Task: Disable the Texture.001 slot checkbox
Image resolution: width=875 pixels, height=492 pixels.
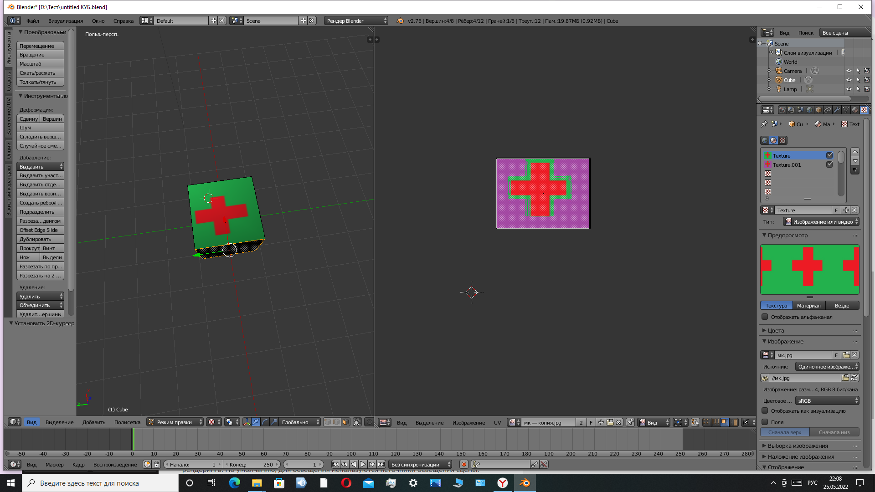Action: (829, 165)
